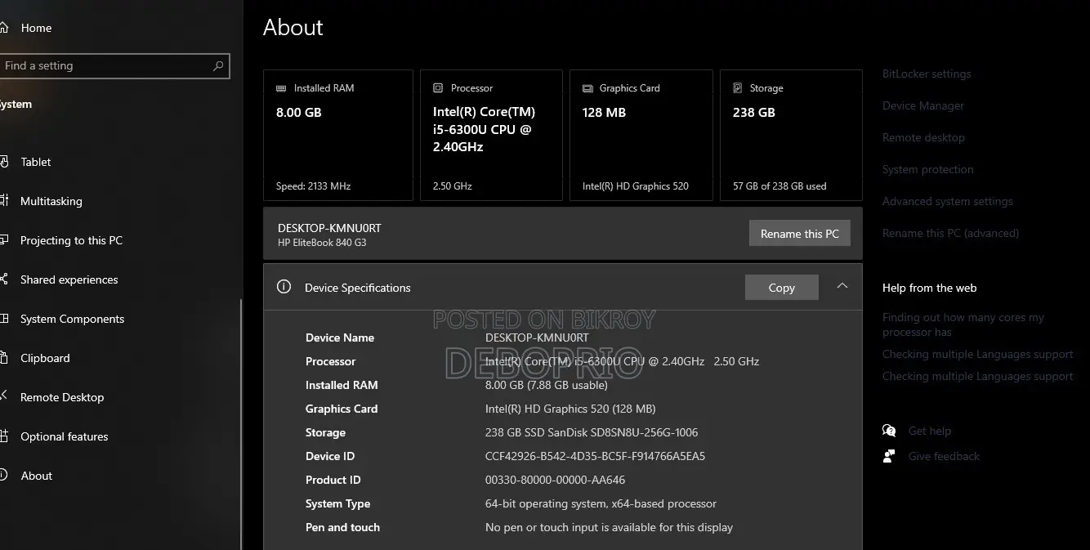Viewport: 1090px width, 550px height.
Task: Click the Device ID value CCF42926-B542-4D35-BC5F-F914766A5EA5
Action: tap(595, 456)
